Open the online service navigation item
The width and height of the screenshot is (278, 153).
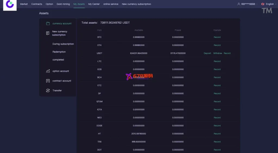coord(110,4)
